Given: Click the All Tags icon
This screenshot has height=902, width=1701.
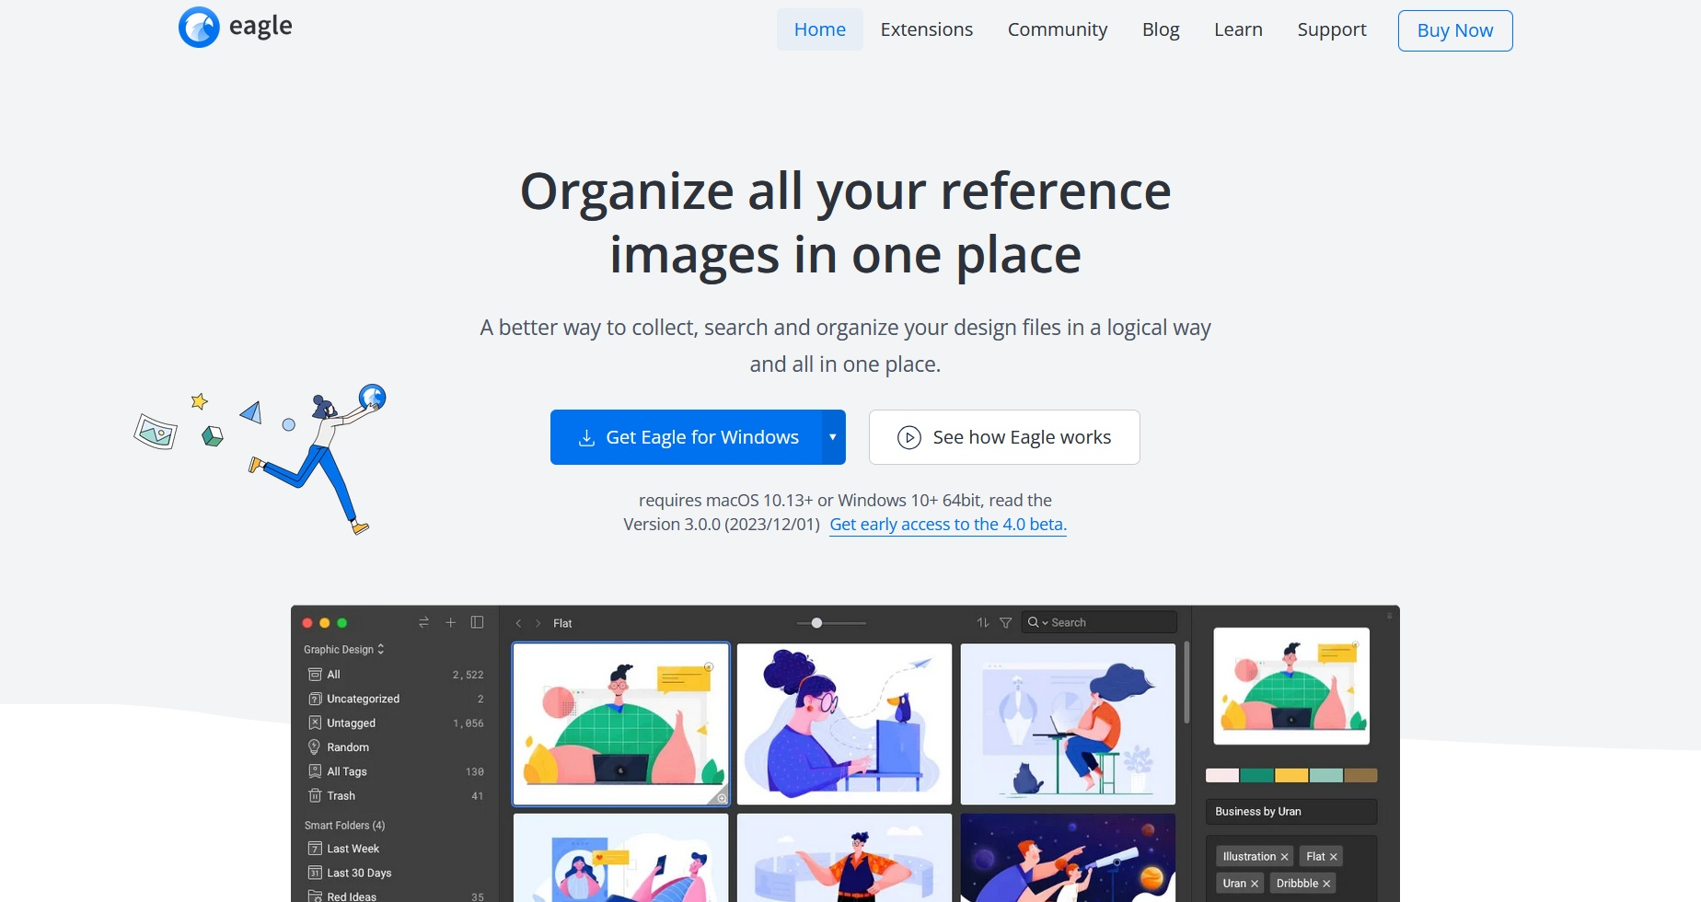Looking at the screenshot, I should point(315,771).
